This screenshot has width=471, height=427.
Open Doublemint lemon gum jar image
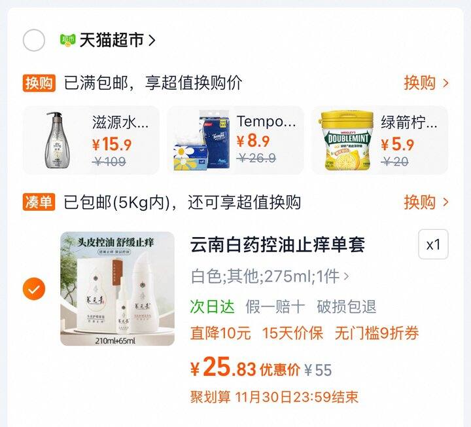pos(345,140)
